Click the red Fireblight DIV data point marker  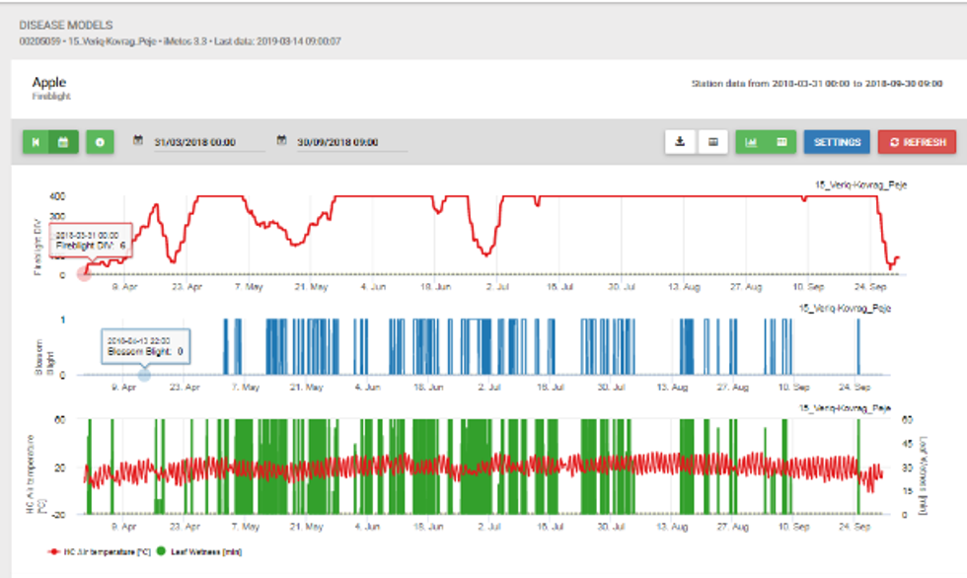coord(84,273)
